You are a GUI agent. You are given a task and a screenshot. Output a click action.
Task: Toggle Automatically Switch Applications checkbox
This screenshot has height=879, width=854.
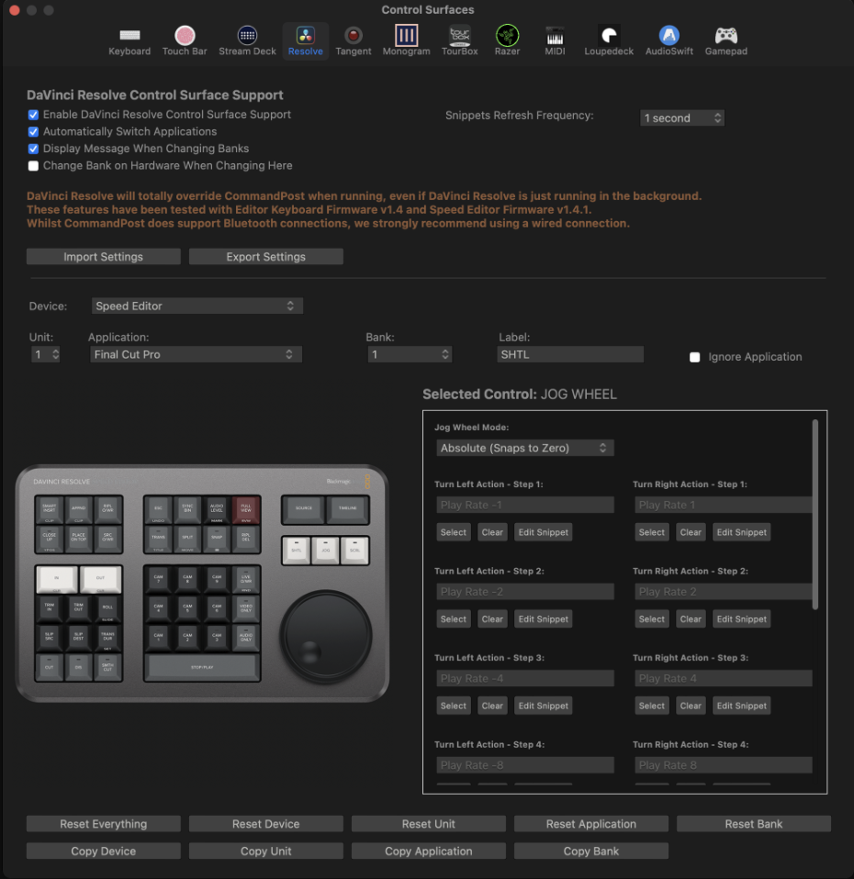point(33,132)
